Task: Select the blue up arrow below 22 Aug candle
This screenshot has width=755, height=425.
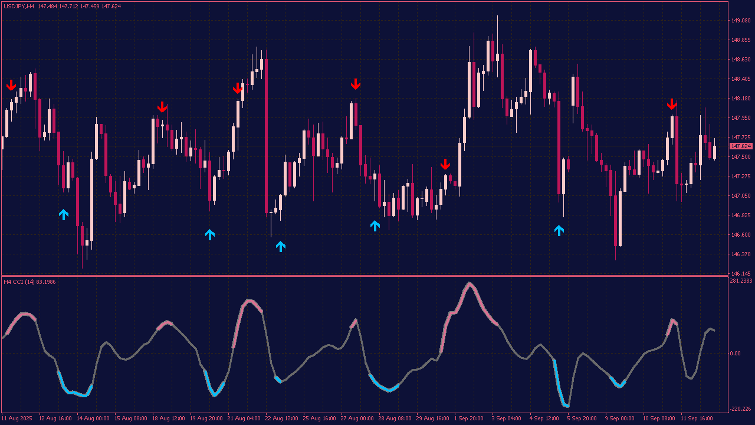Action: tap(281, 246)
